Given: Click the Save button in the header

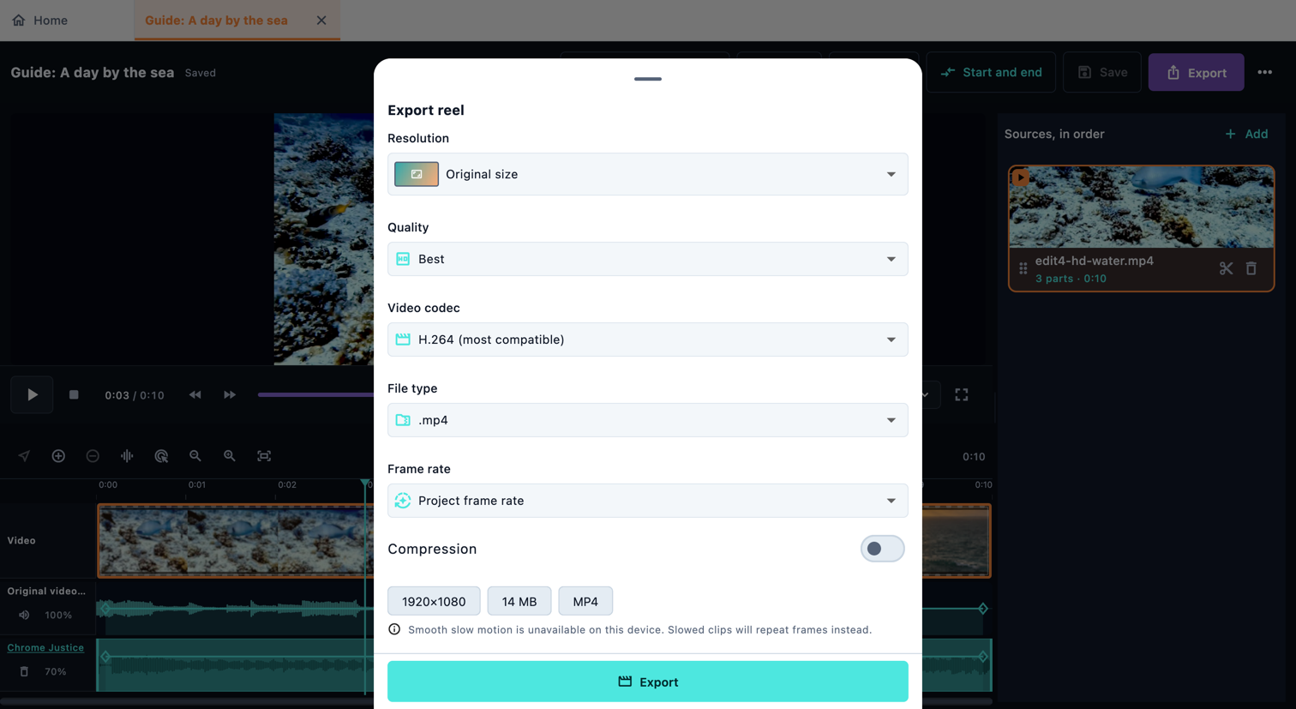Looking at the screenshot, I should tap(1102, 73).
